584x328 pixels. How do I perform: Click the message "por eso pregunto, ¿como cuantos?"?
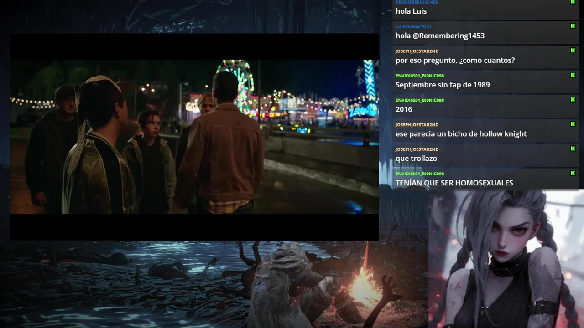point(455,60)
